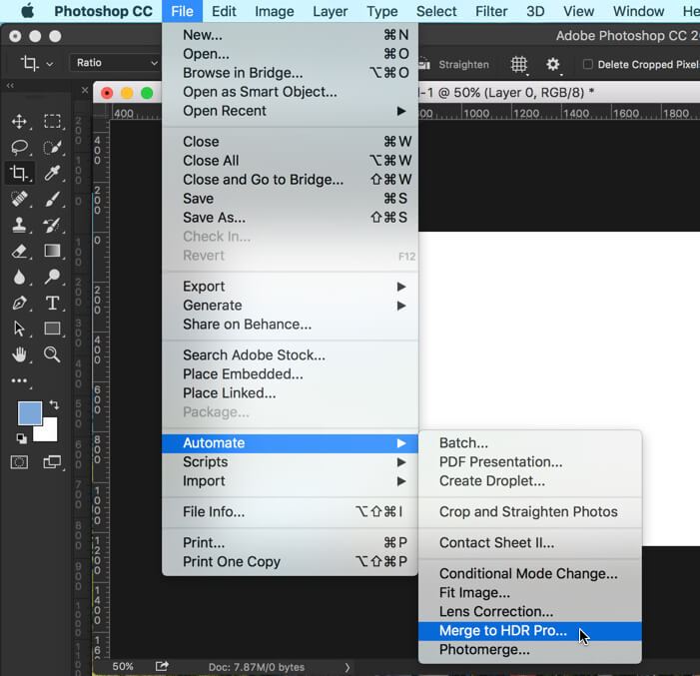
Task: Close the tools panel with X
Action: tap(85, 91)
